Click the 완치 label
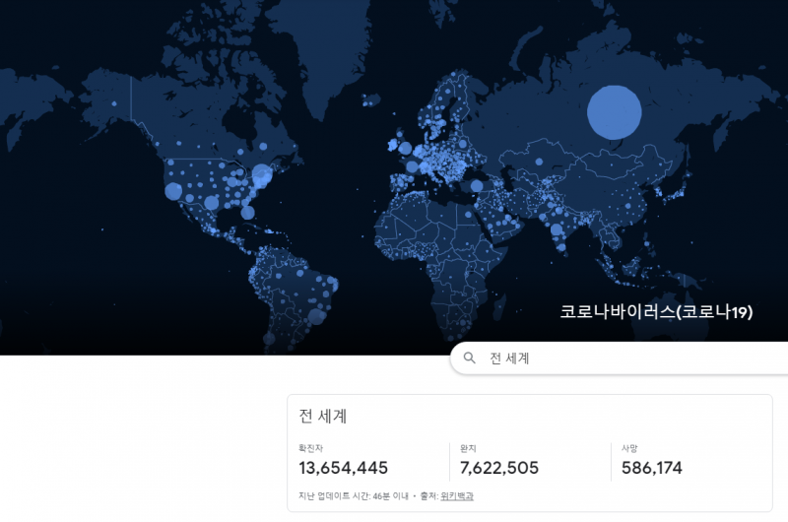The image size is (788, 522). (x=468, y=448)
